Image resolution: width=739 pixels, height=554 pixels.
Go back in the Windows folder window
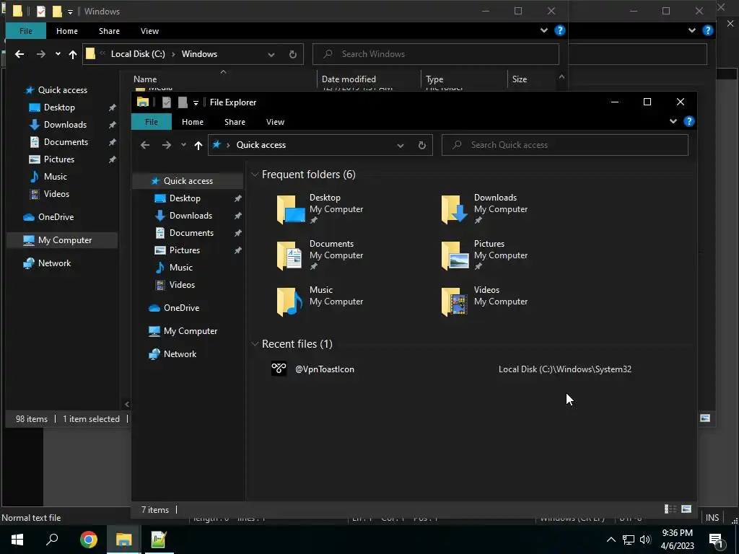[x=19, y=54]
